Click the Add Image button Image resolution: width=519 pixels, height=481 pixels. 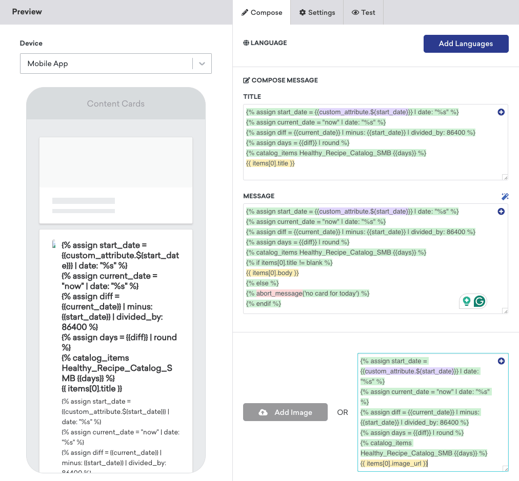285,412
